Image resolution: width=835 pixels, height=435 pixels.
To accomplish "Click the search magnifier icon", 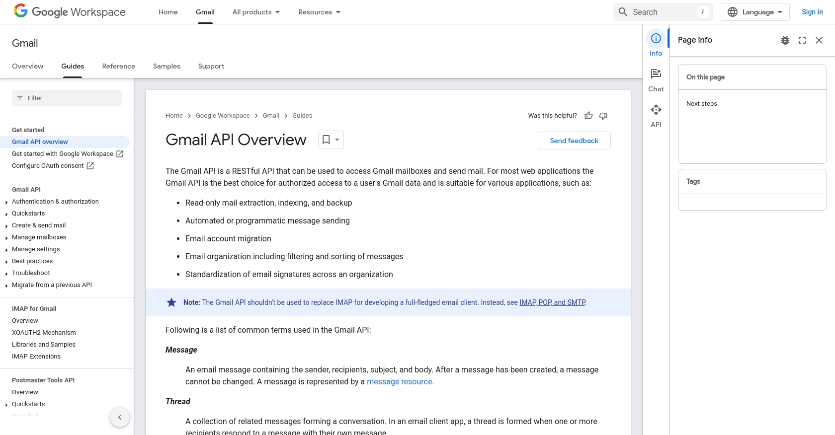I will pos(623,12).
